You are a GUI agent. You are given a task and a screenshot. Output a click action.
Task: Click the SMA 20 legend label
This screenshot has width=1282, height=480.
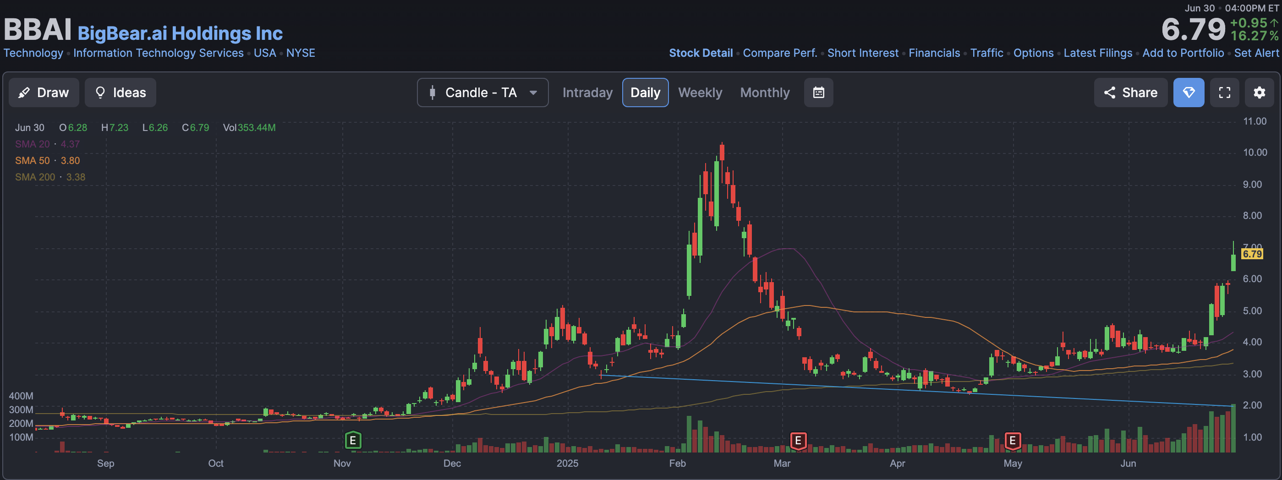pos(33,144)
